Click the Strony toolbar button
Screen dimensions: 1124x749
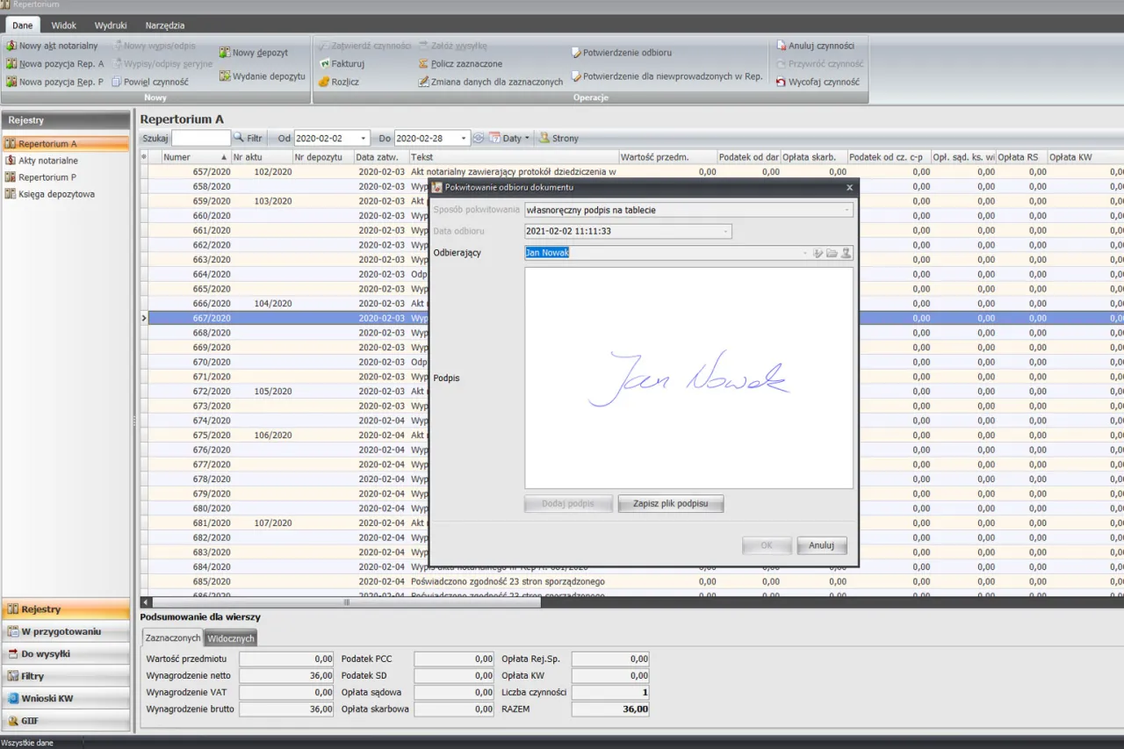click(558, 138)
